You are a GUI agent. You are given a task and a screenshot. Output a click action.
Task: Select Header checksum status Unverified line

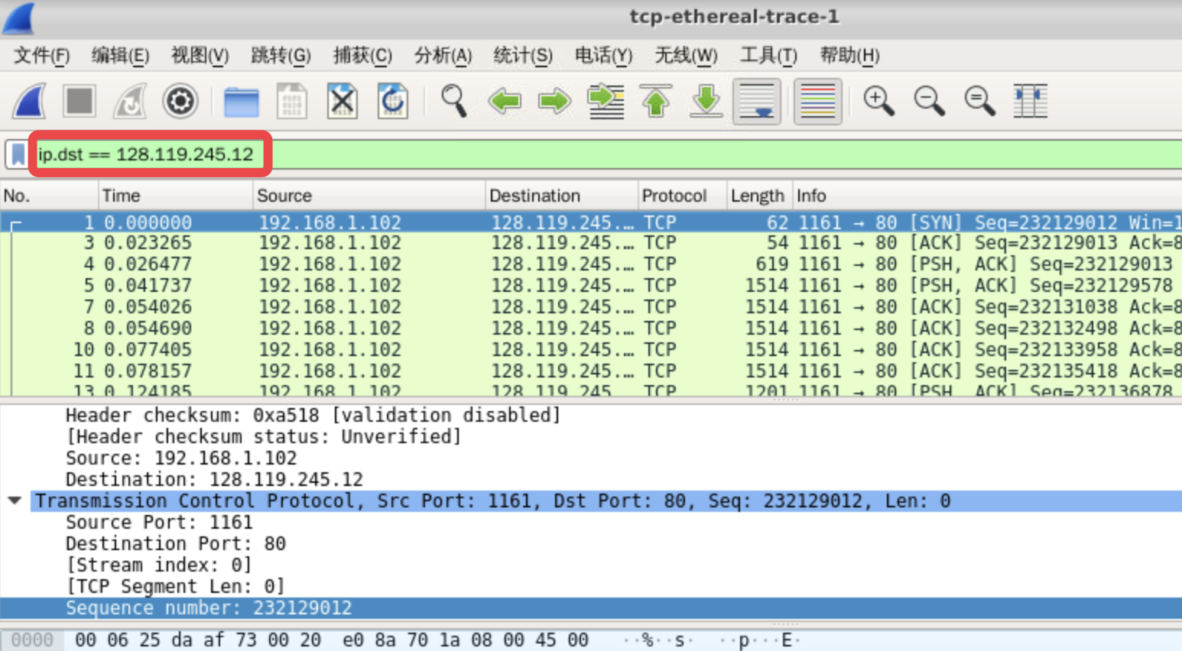264,437
